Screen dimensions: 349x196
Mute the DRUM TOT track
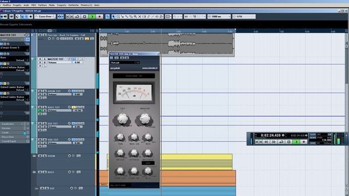click(x=40, y=91)
